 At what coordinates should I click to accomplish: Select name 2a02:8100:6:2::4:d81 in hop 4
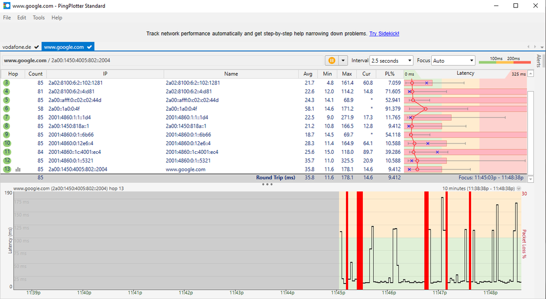[189, 92]
